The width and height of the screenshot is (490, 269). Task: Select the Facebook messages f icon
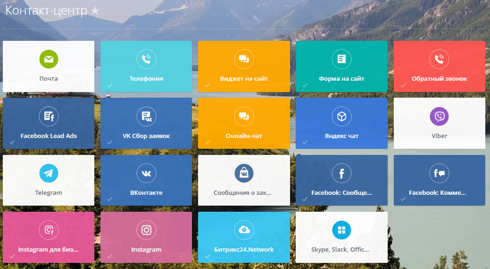pyautogui.click(x=342, y=173)
